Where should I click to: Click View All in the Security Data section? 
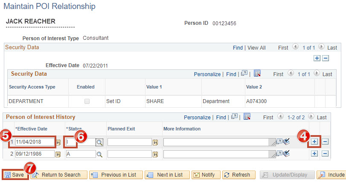256,48
